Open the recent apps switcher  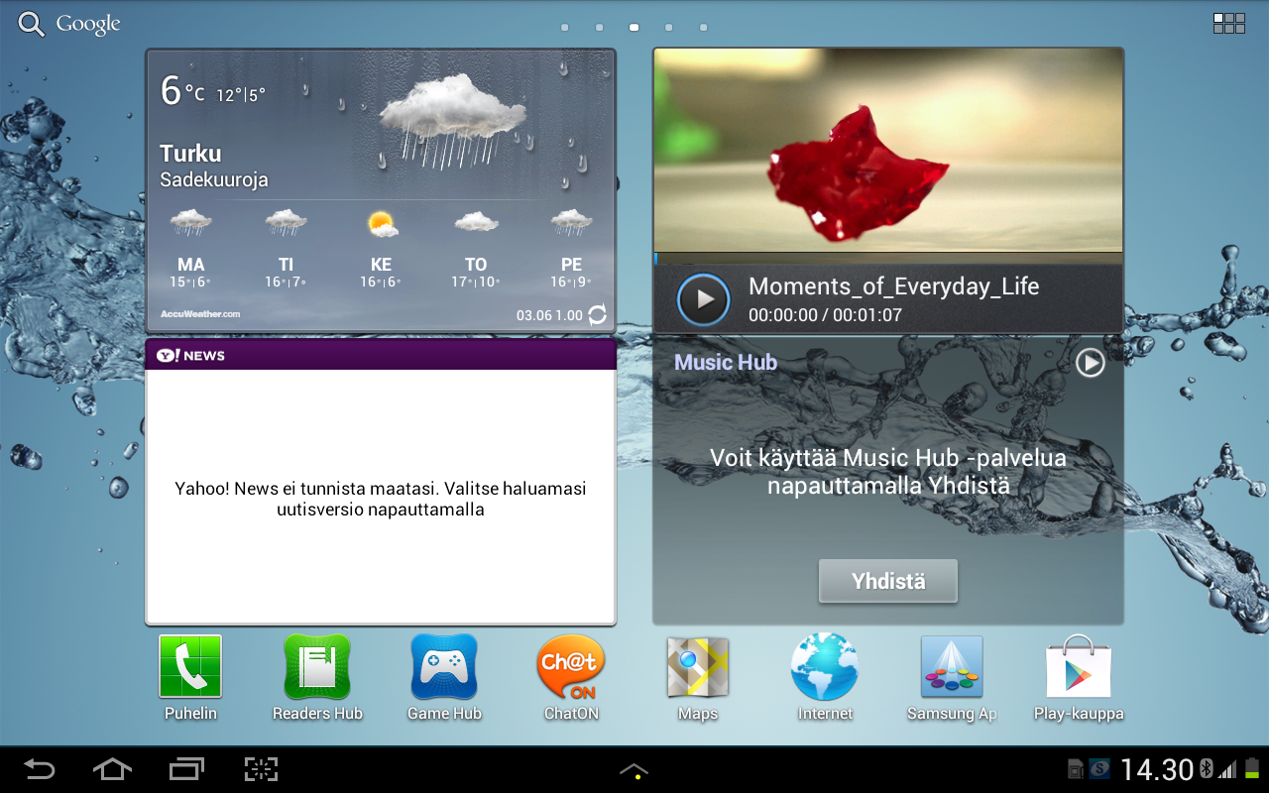coord(186,769)
